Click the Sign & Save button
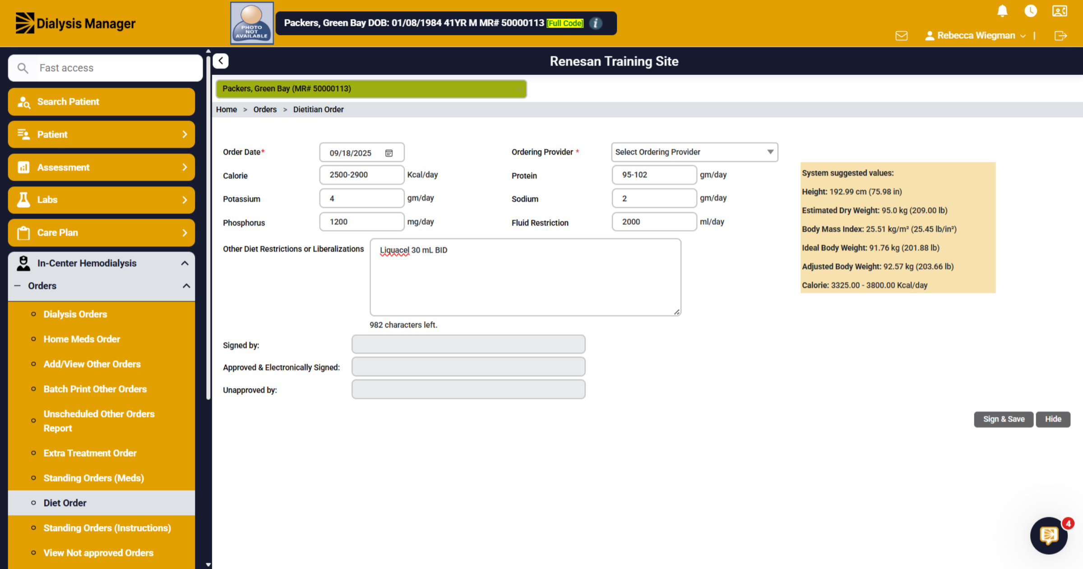The height and width of the screenshot is (569, 1083). click(x=1004, y=419)
